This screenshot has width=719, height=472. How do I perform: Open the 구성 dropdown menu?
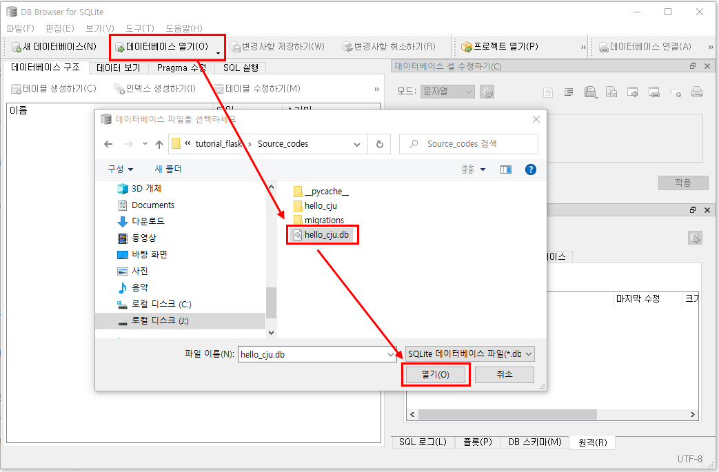coord(120,169)
